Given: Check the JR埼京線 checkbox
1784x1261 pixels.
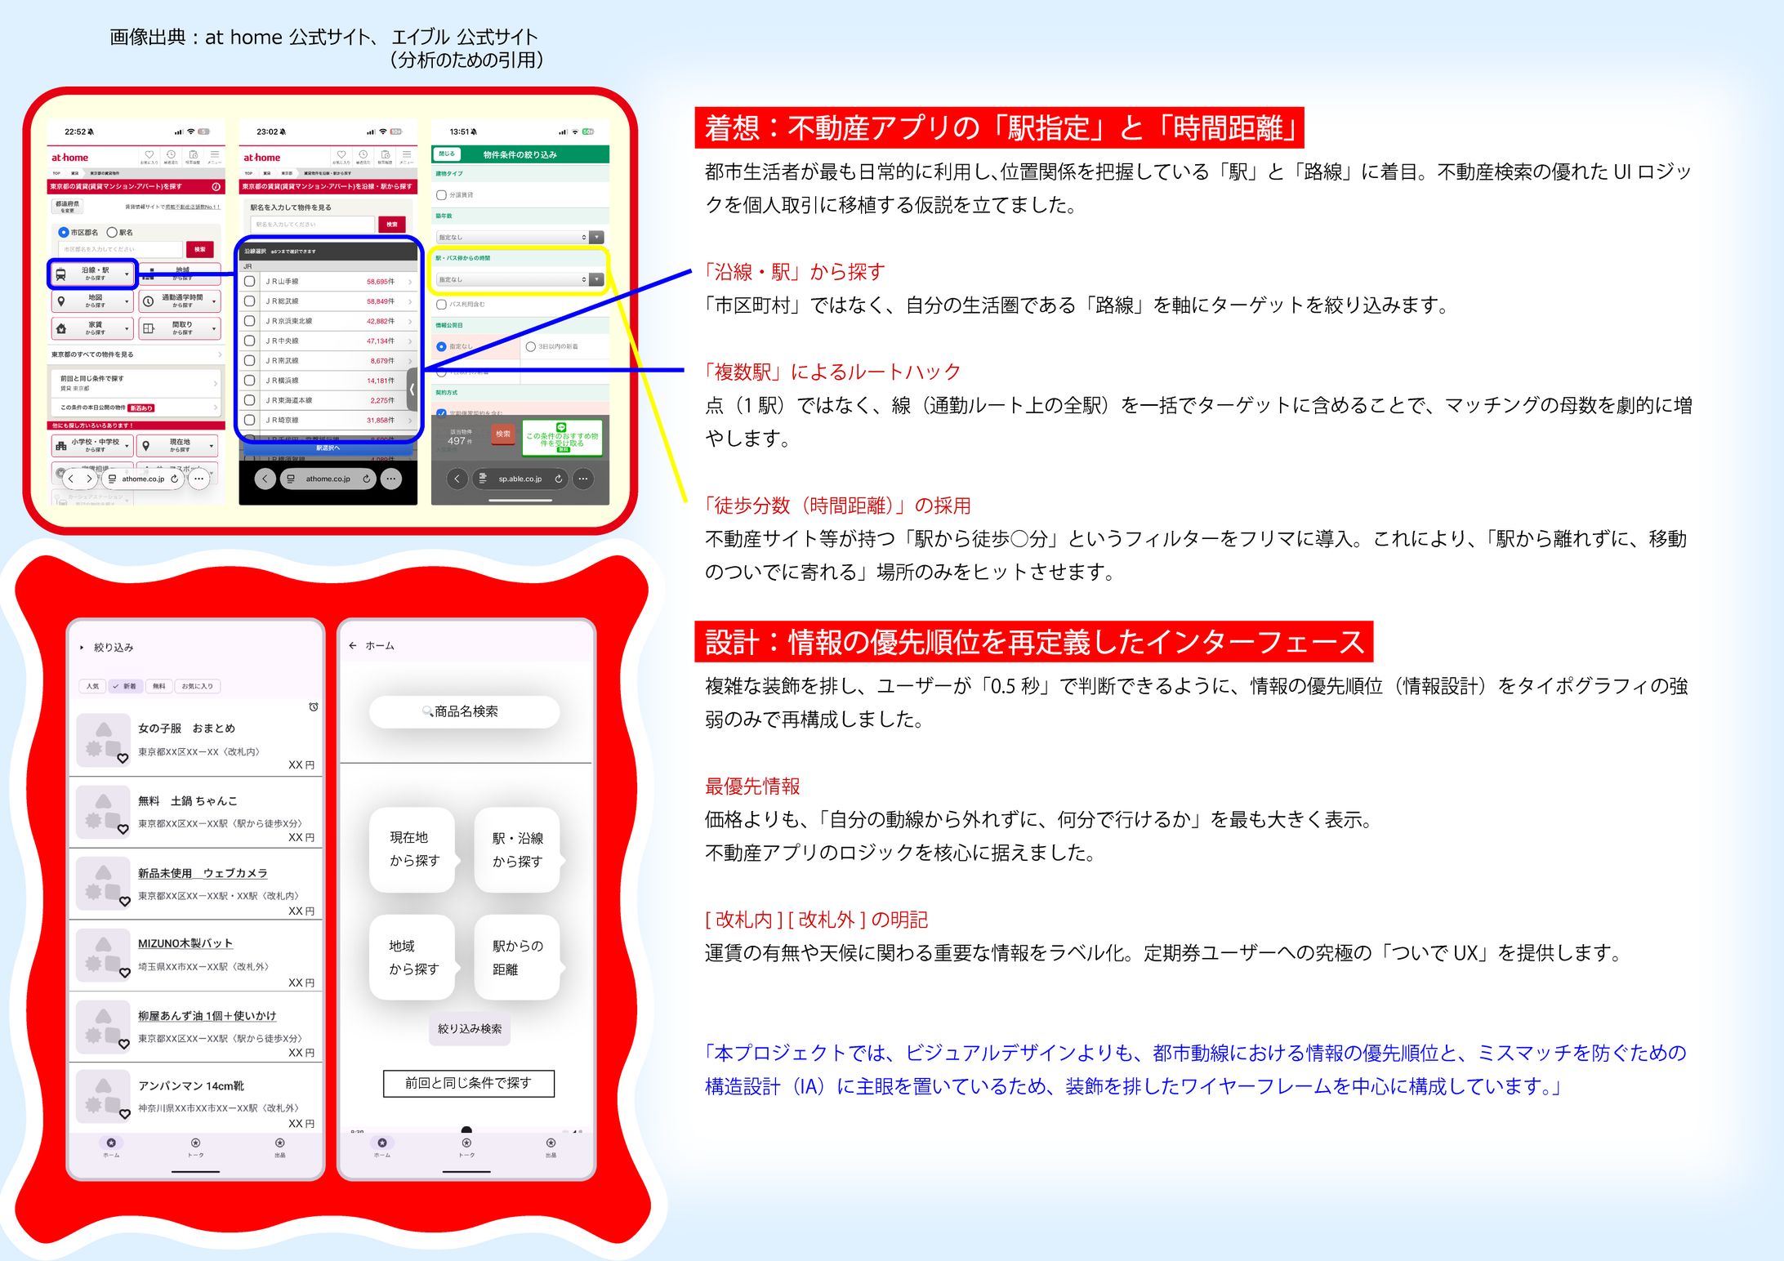Looking at the screenshot, I should coord(250,420).
